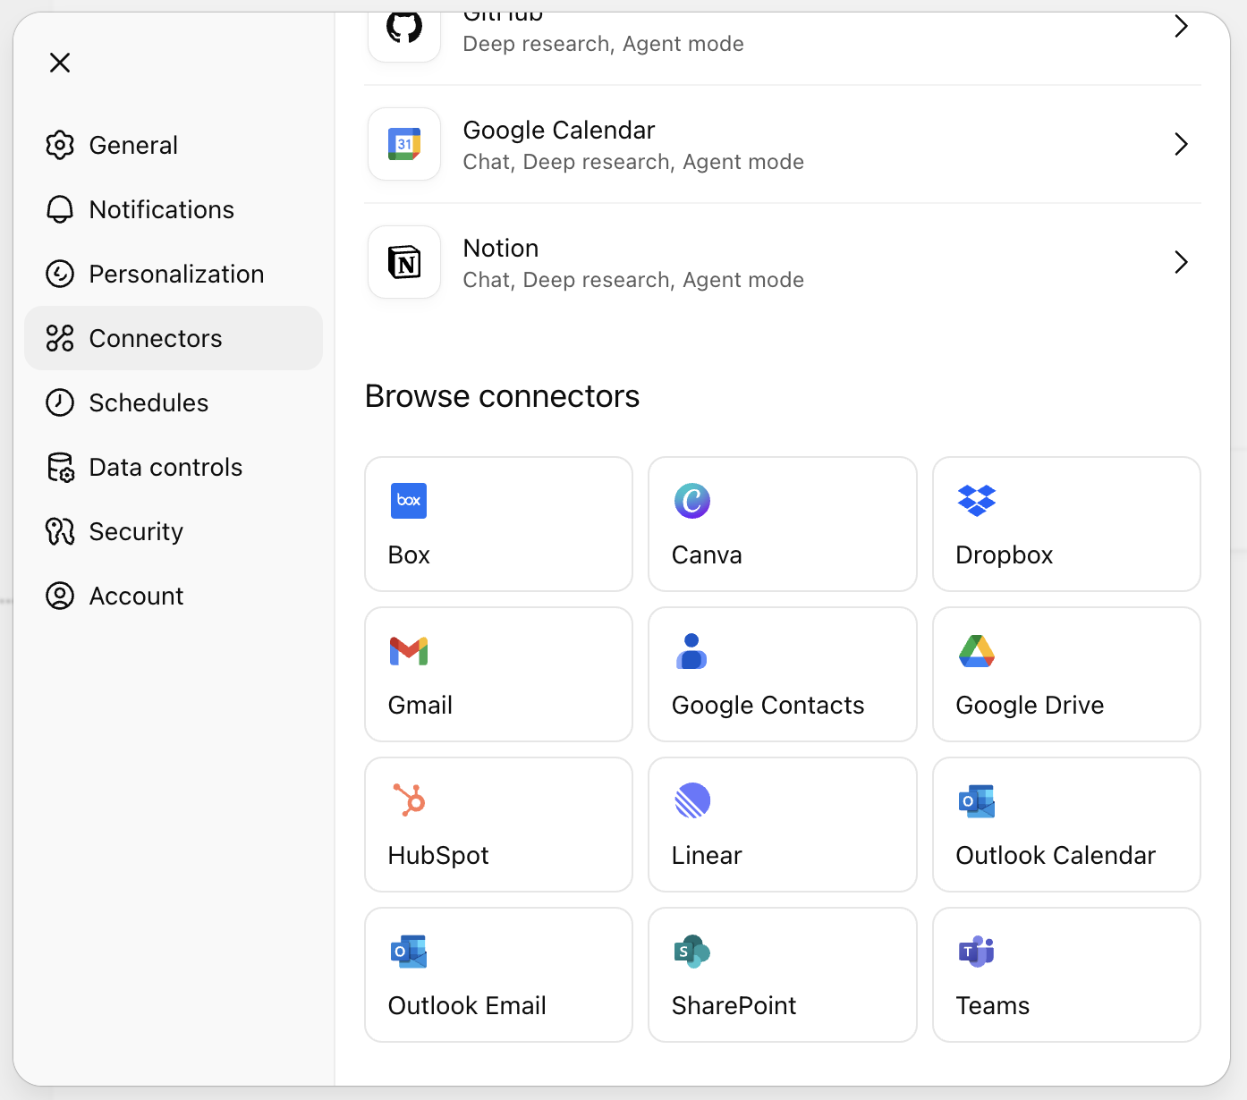Click the HubSpot logo icon
This screenshot has height=1100, width=1247.
click(409, 800)
